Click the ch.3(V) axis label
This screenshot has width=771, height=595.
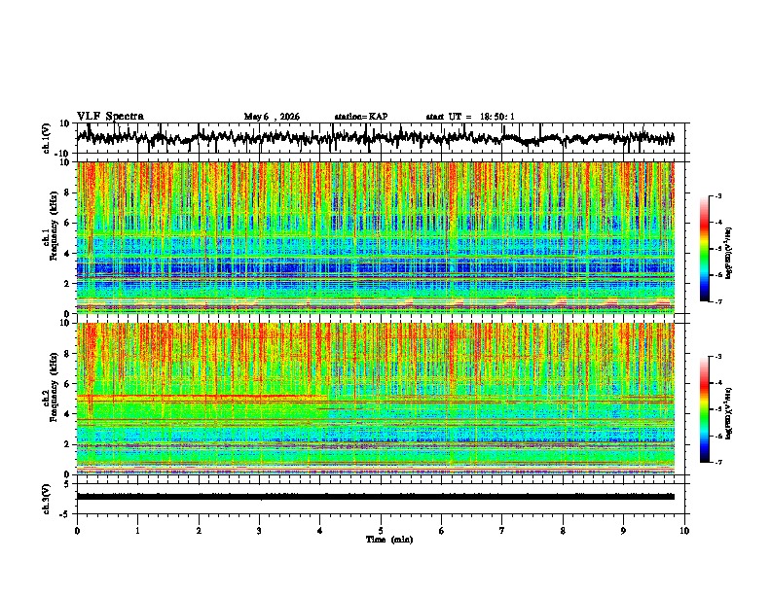tap(47, 499)
